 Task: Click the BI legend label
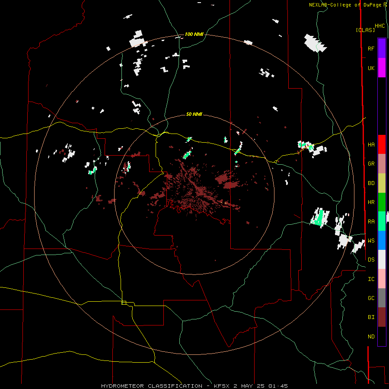371,317
